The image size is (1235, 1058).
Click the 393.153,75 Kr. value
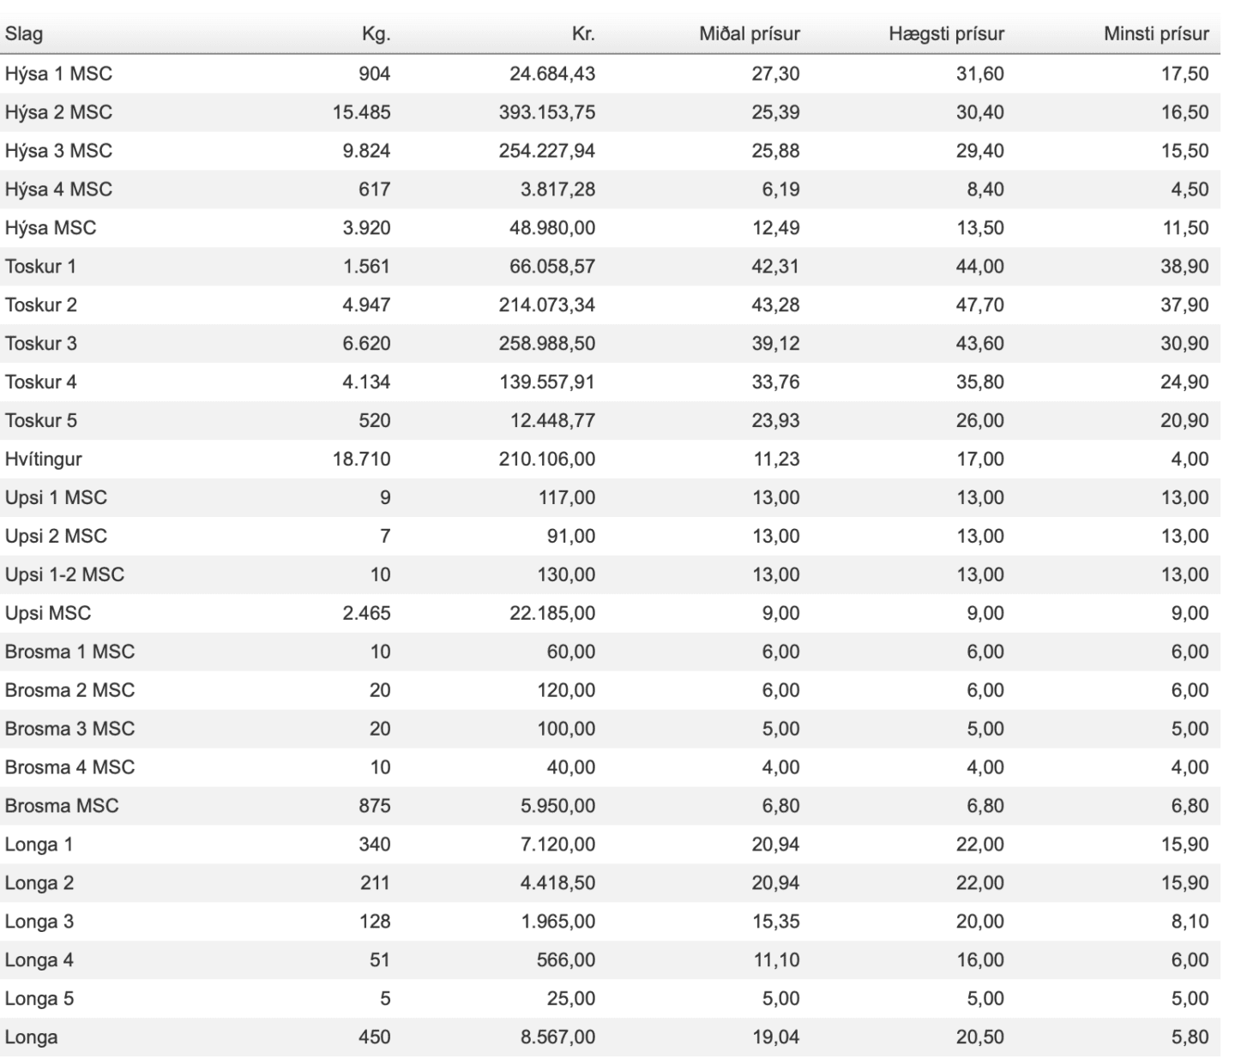(547, 112)
